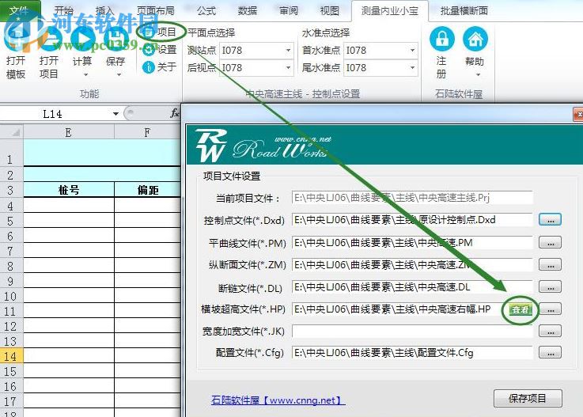Browse for the 纵断面文件(*.ZM) file

click(x=550, y=265)
